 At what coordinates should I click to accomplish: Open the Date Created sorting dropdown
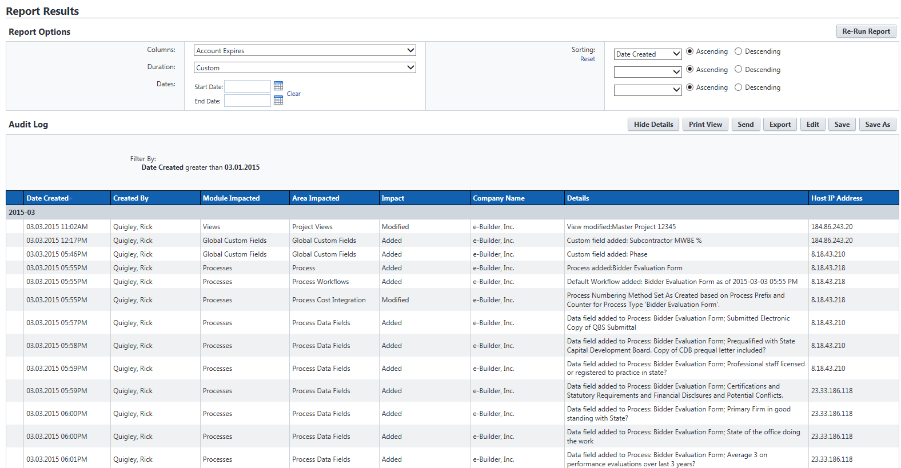pyautogui.click(x=647, y=54)
